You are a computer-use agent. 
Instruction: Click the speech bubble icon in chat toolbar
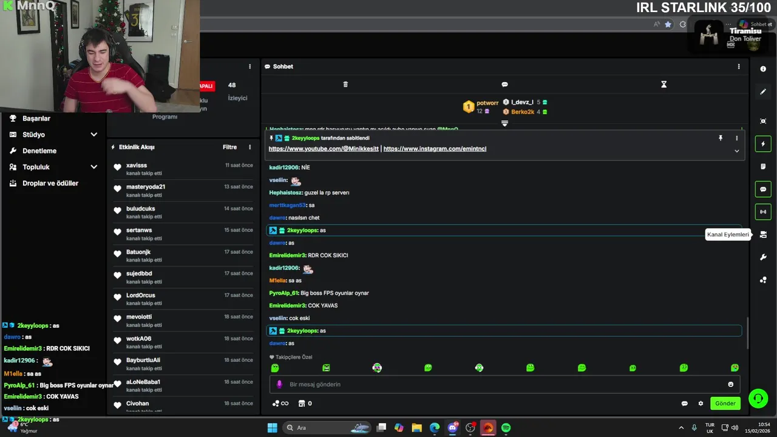[504, 84]
